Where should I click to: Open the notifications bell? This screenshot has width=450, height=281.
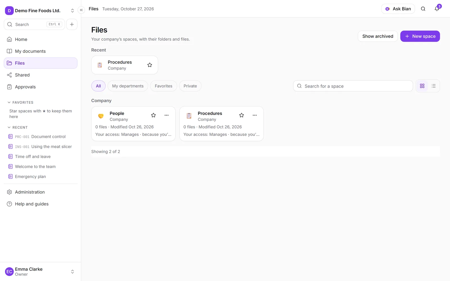[437, 9]
